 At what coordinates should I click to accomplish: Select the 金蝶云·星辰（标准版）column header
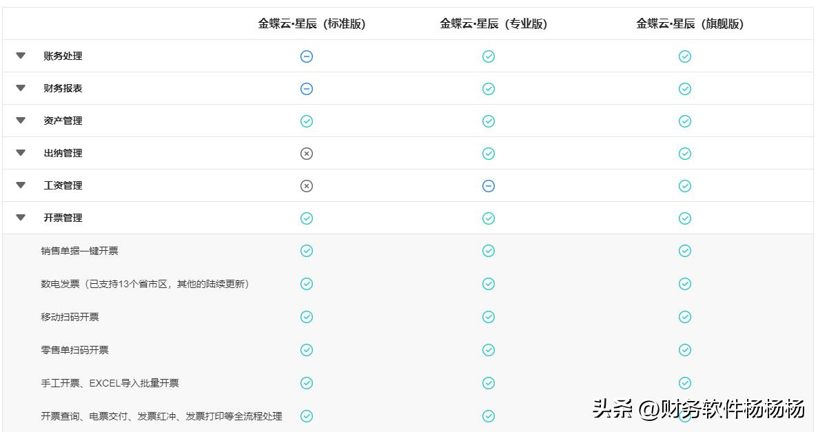tap(310, 22)
